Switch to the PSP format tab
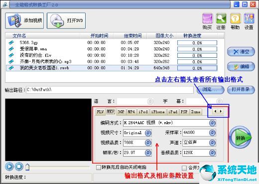Viewport: 259px width, 184px height. point(184,112)
